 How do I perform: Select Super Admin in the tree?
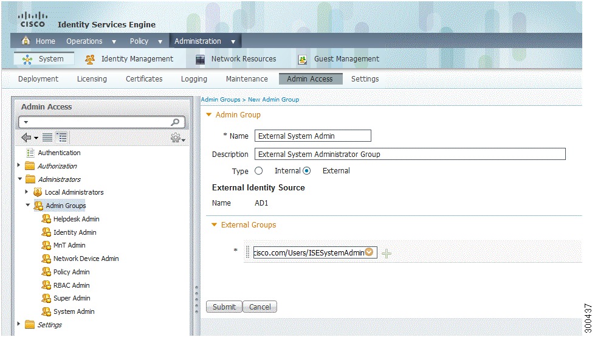(72, 298)
